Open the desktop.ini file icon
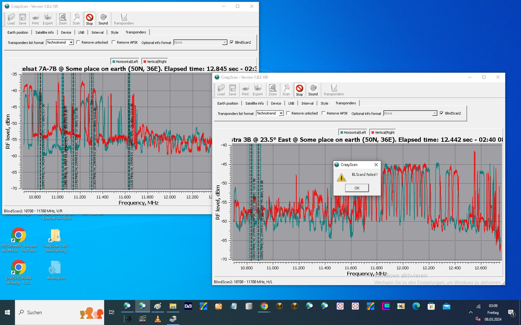 (55, 271)
